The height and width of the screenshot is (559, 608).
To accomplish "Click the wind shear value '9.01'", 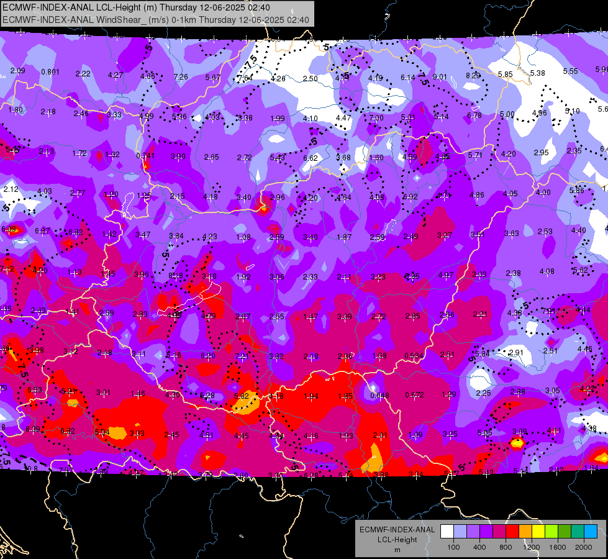I will tap(440, 77).
